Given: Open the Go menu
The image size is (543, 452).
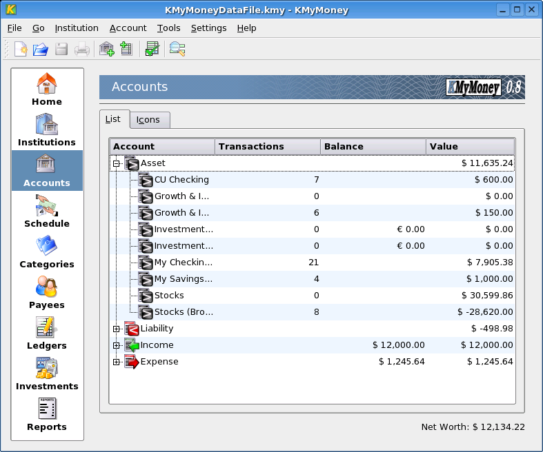Looking at the screenshot, I should pos(39,28).
